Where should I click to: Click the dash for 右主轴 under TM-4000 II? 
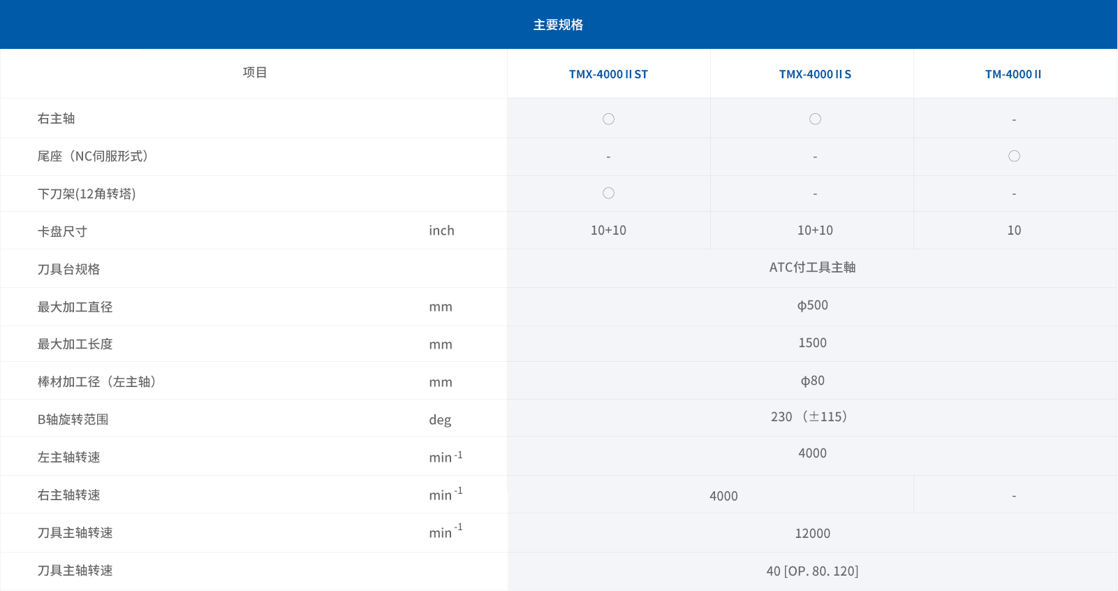pyautogui.click(x=1014, y=120)
